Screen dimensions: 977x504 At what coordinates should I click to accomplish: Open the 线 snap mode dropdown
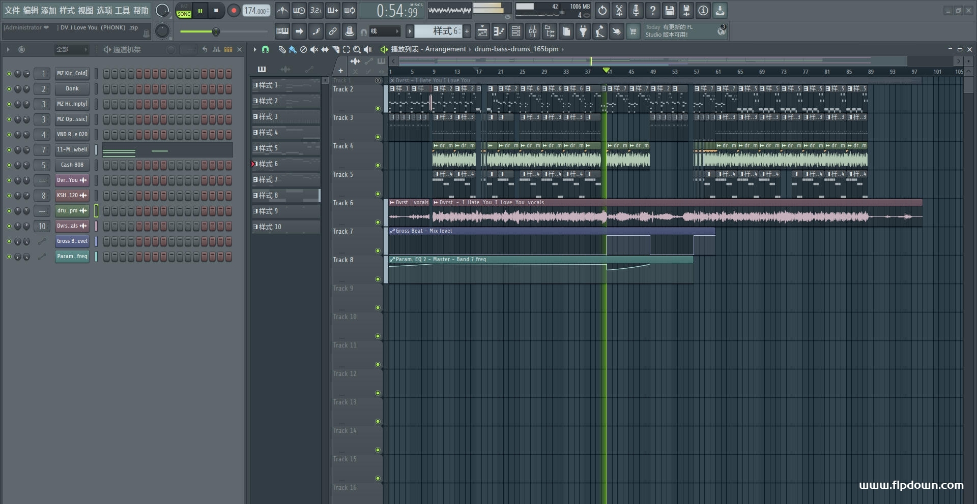pyautogui.click(x=384, y=31)
